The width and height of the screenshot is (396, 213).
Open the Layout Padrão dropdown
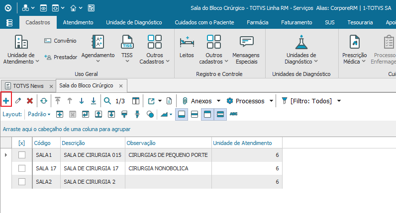pos(39,114)
